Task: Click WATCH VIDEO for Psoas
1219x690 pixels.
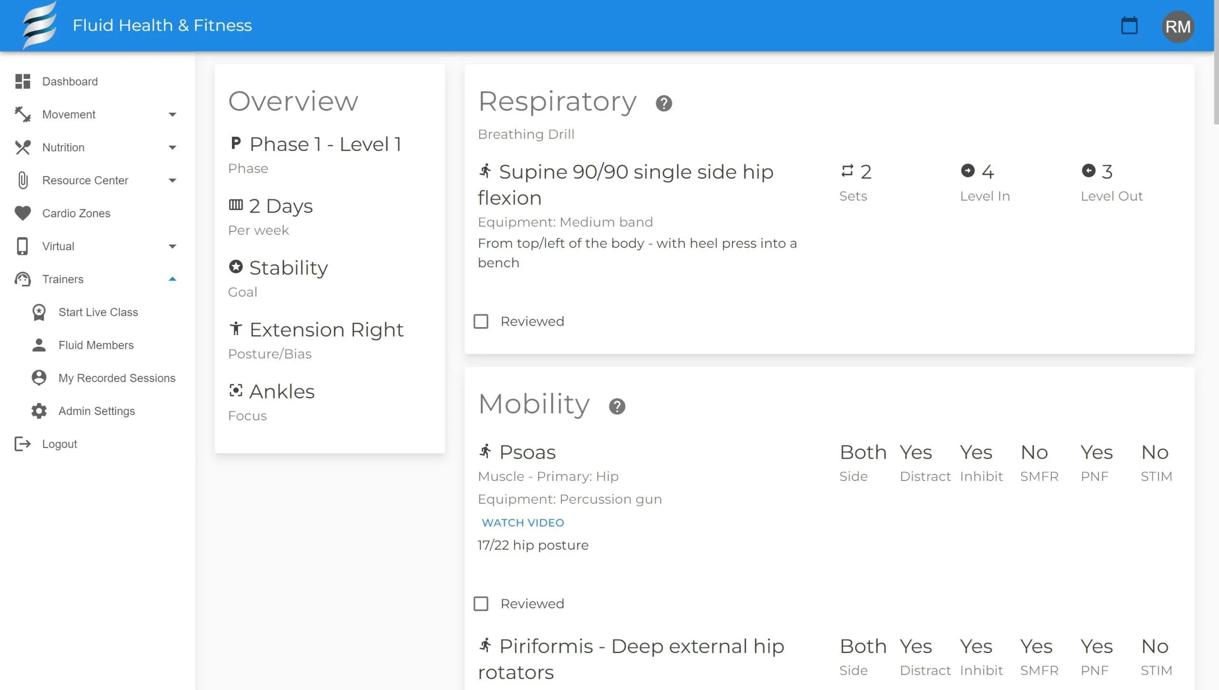Action: (x=523, y=522)
